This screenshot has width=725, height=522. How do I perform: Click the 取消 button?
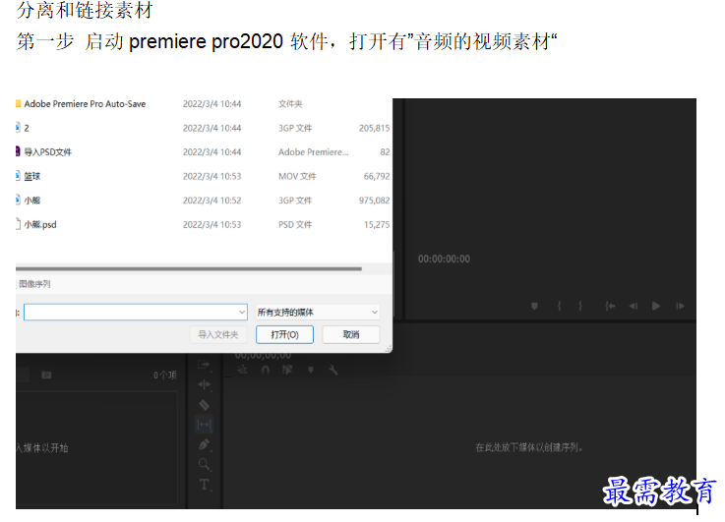(x=351, y=334)
